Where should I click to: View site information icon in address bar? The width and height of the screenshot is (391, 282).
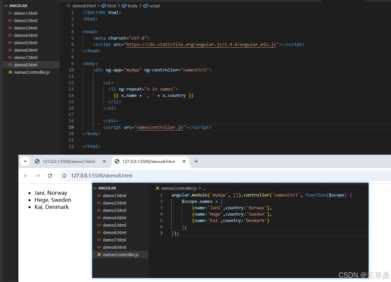coord(64,176)
